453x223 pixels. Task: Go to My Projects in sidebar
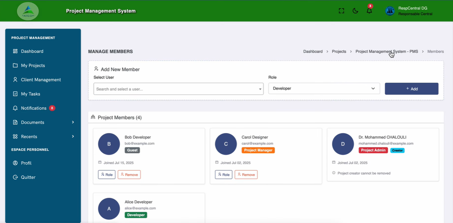[33, 65]
